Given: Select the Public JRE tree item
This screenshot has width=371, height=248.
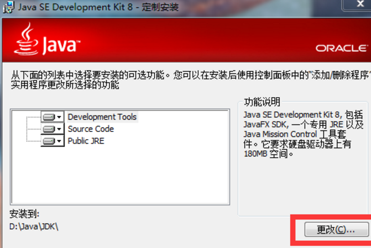Looking at the screenshot, I should (x=86, y=141).
